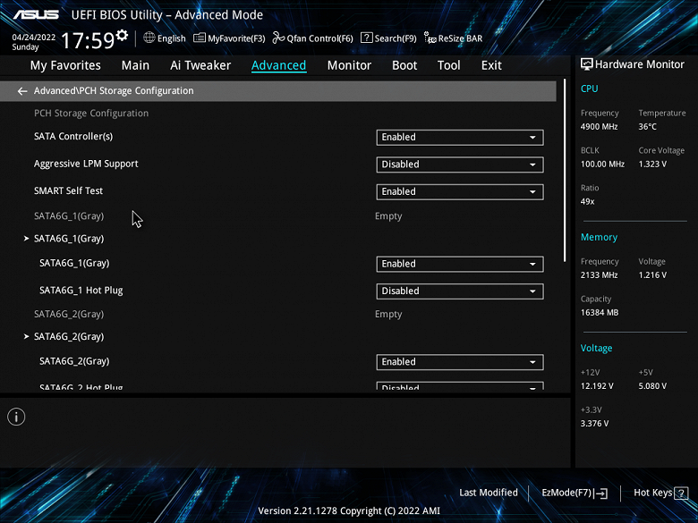This screenshot has width=698, height=523.
Task: Click the ASUS logo
Action: (x=36, y=14)
